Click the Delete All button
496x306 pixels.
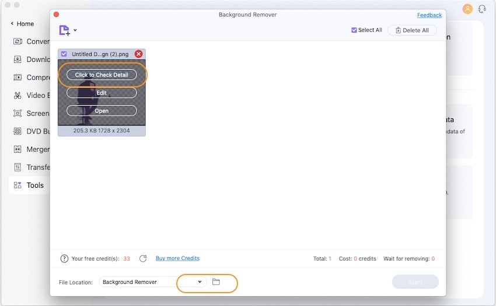412,30
